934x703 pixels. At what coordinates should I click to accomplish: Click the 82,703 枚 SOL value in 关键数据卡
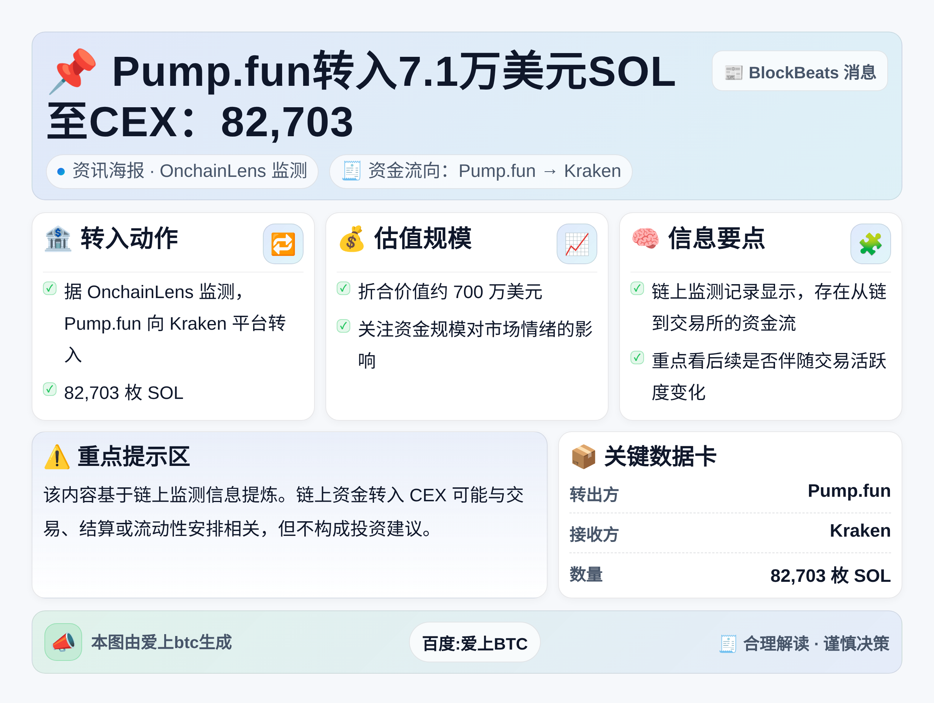830,575
